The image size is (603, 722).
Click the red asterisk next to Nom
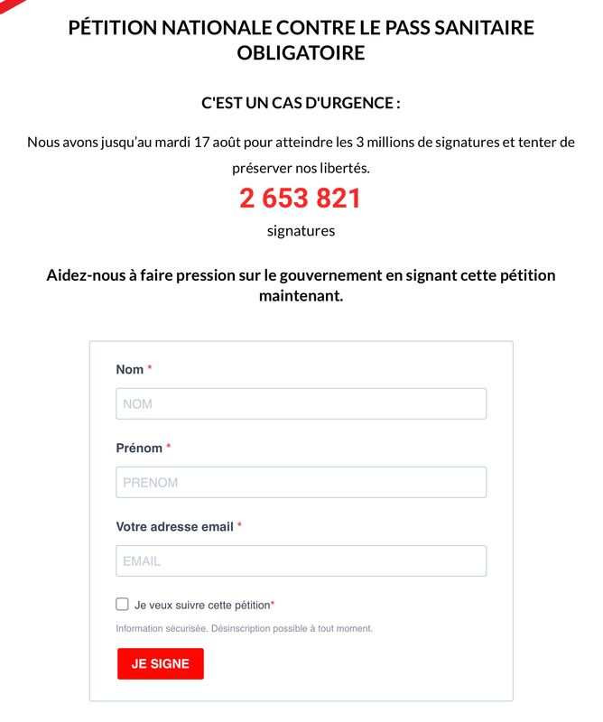(149, 367)
